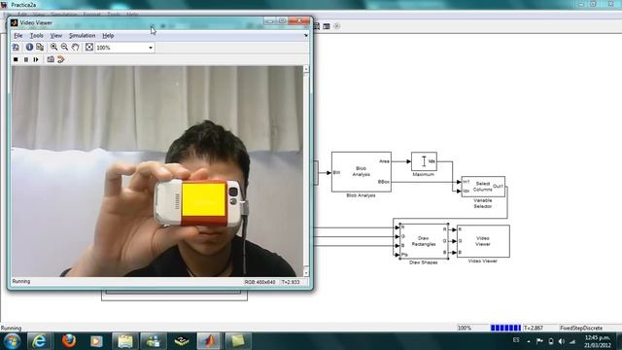Select the Maximum block
Screen dimensions: 622x350
tap(424, 161)
